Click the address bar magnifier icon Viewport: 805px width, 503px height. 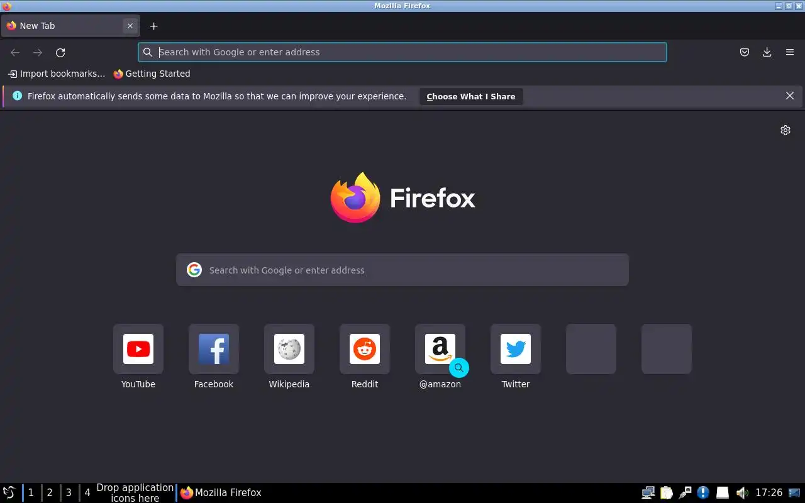[x=148, y=52]
